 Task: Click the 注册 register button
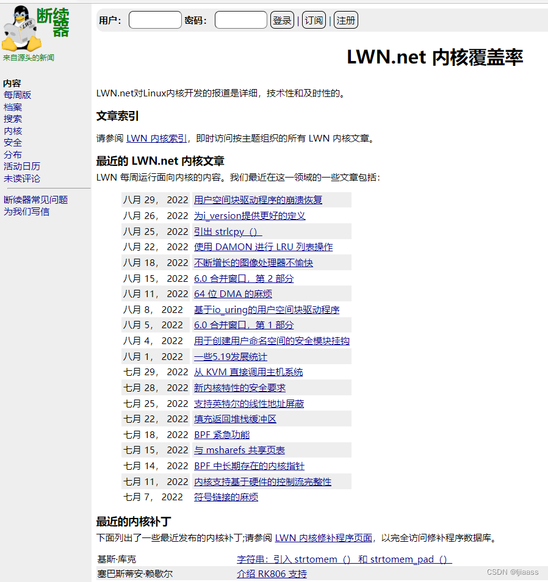click(x=345, y=20)
